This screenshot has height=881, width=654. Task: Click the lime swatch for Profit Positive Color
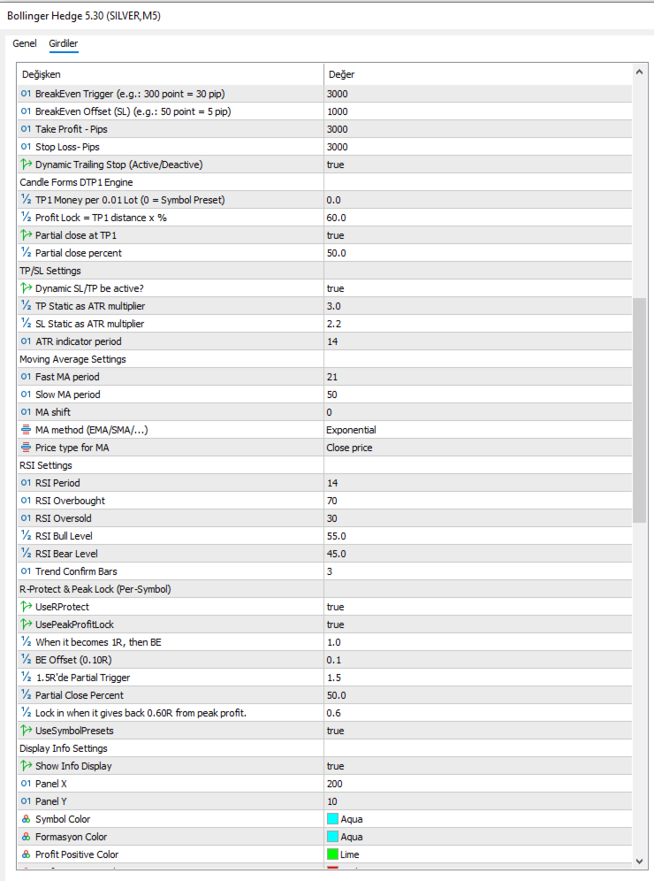click(332, 854)
